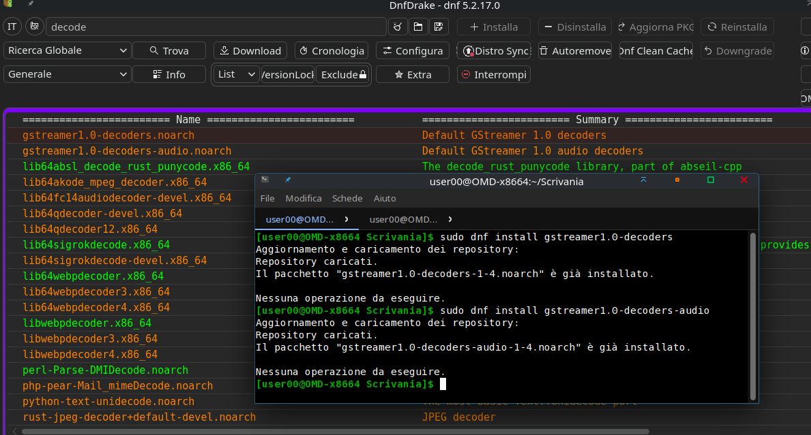Screen dimensions: 811x435
Task: Click the circled info icon at right edge
Action: coord(805,50)
